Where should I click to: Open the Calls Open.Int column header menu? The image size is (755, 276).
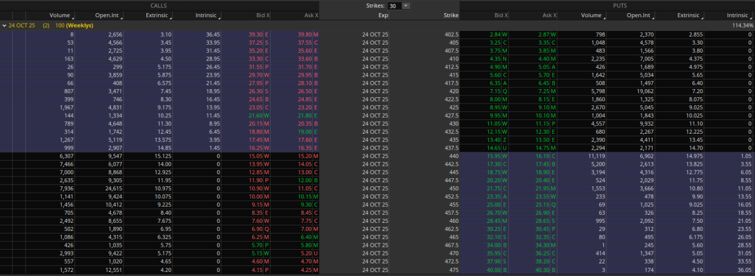point(108,15)
